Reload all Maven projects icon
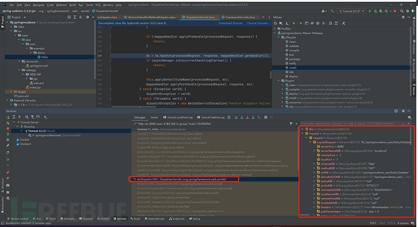 pyautogui.click(x=276, y=24)
